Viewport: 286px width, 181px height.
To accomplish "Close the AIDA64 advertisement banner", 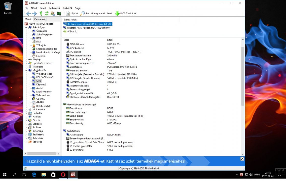I will (x=242, y=159).
